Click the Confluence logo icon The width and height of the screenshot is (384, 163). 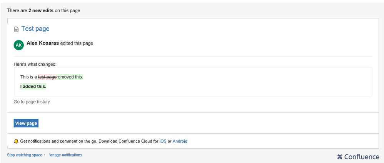point(340,157)
